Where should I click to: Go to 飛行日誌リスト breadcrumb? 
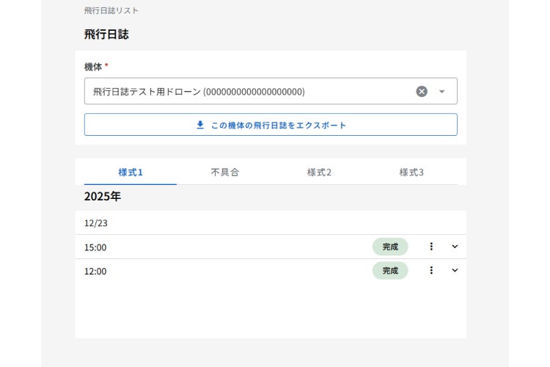(111, 11)
